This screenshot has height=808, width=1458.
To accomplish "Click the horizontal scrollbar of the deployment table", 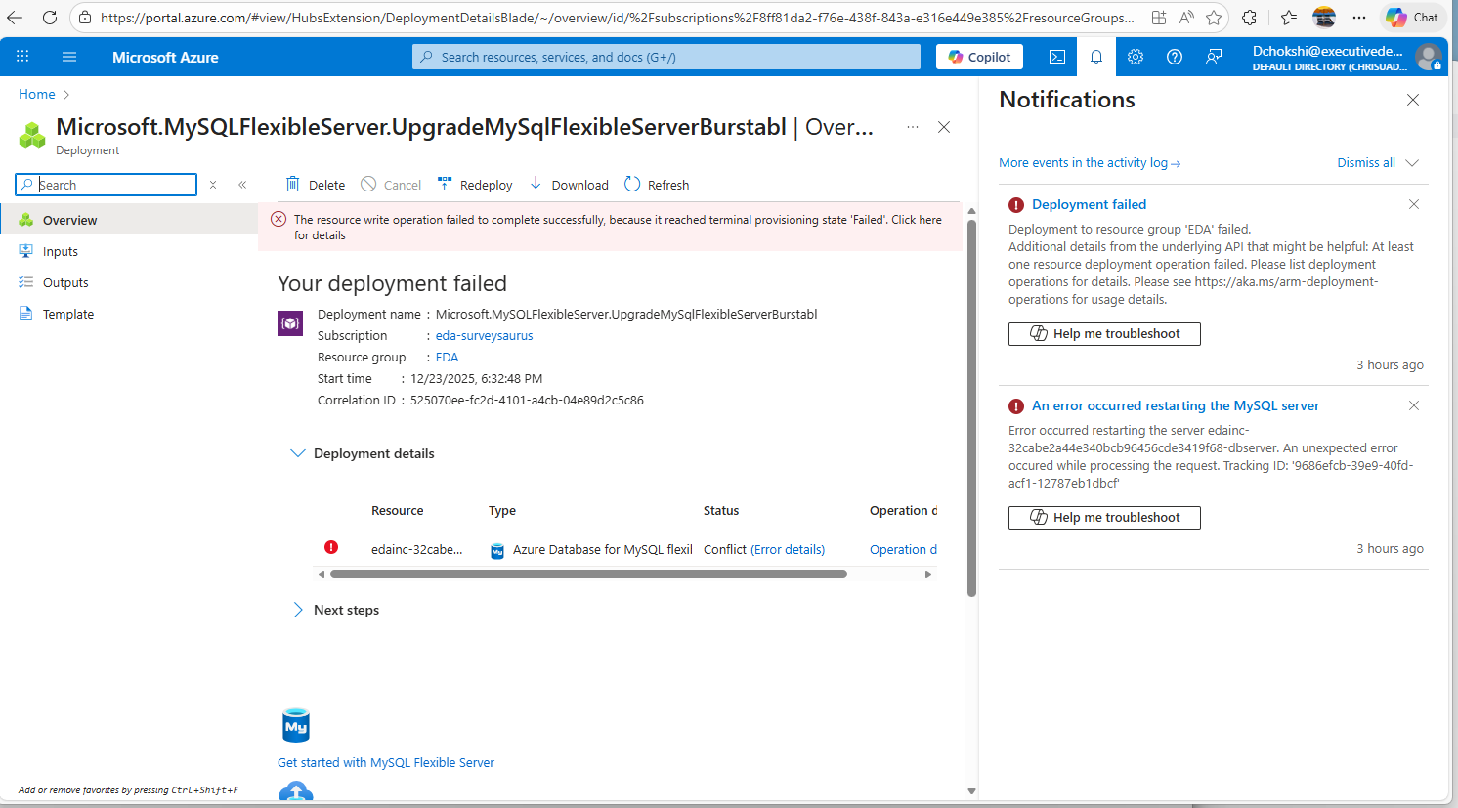I will (588, 574).
